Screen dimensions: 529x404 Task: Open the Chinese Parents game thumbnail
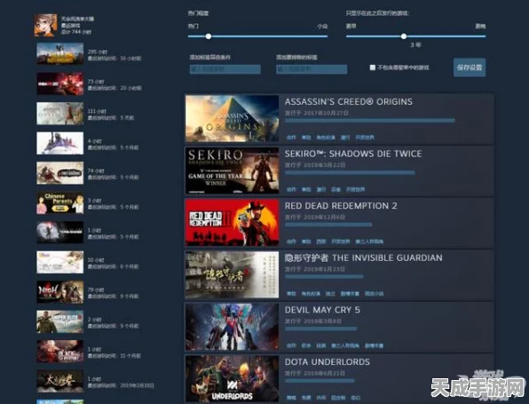(x=60, y=202)
